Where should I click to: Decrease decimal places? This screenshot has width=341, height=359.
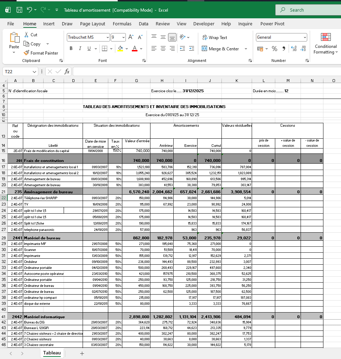[303, 49]
